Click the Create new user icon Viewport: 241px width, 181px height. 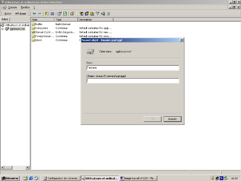click(x=81, y=13)
